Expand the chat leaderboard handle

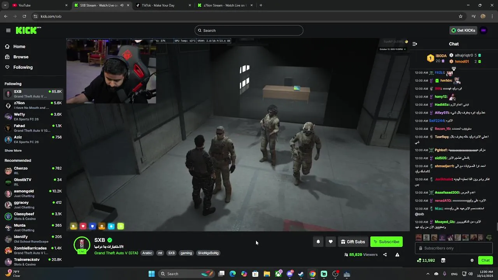point(454,69)
